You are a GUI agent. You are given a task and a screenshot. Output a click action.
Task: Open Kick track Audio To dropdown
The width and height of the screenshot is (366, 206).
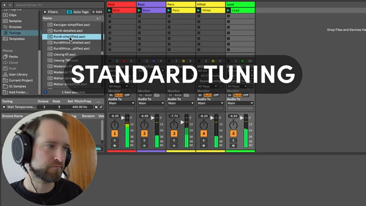pyautogui.click(x=121, y=103)
